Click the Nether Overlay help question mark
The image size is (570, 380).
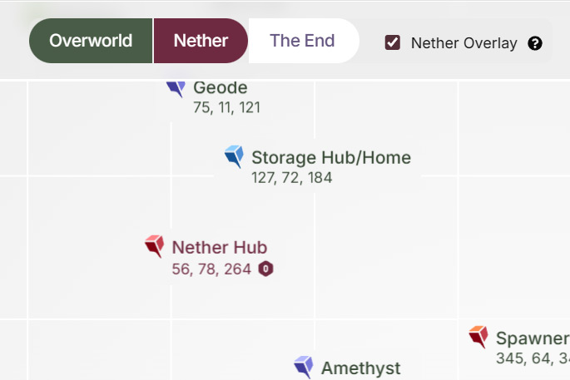click(x=535, y=43)
